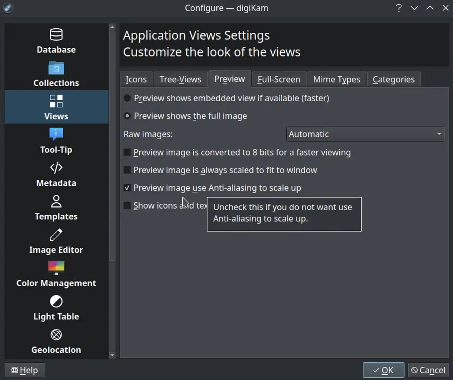Open the Database settings section
The width and height of the screenshot is (453, 380).
point(56,41)
